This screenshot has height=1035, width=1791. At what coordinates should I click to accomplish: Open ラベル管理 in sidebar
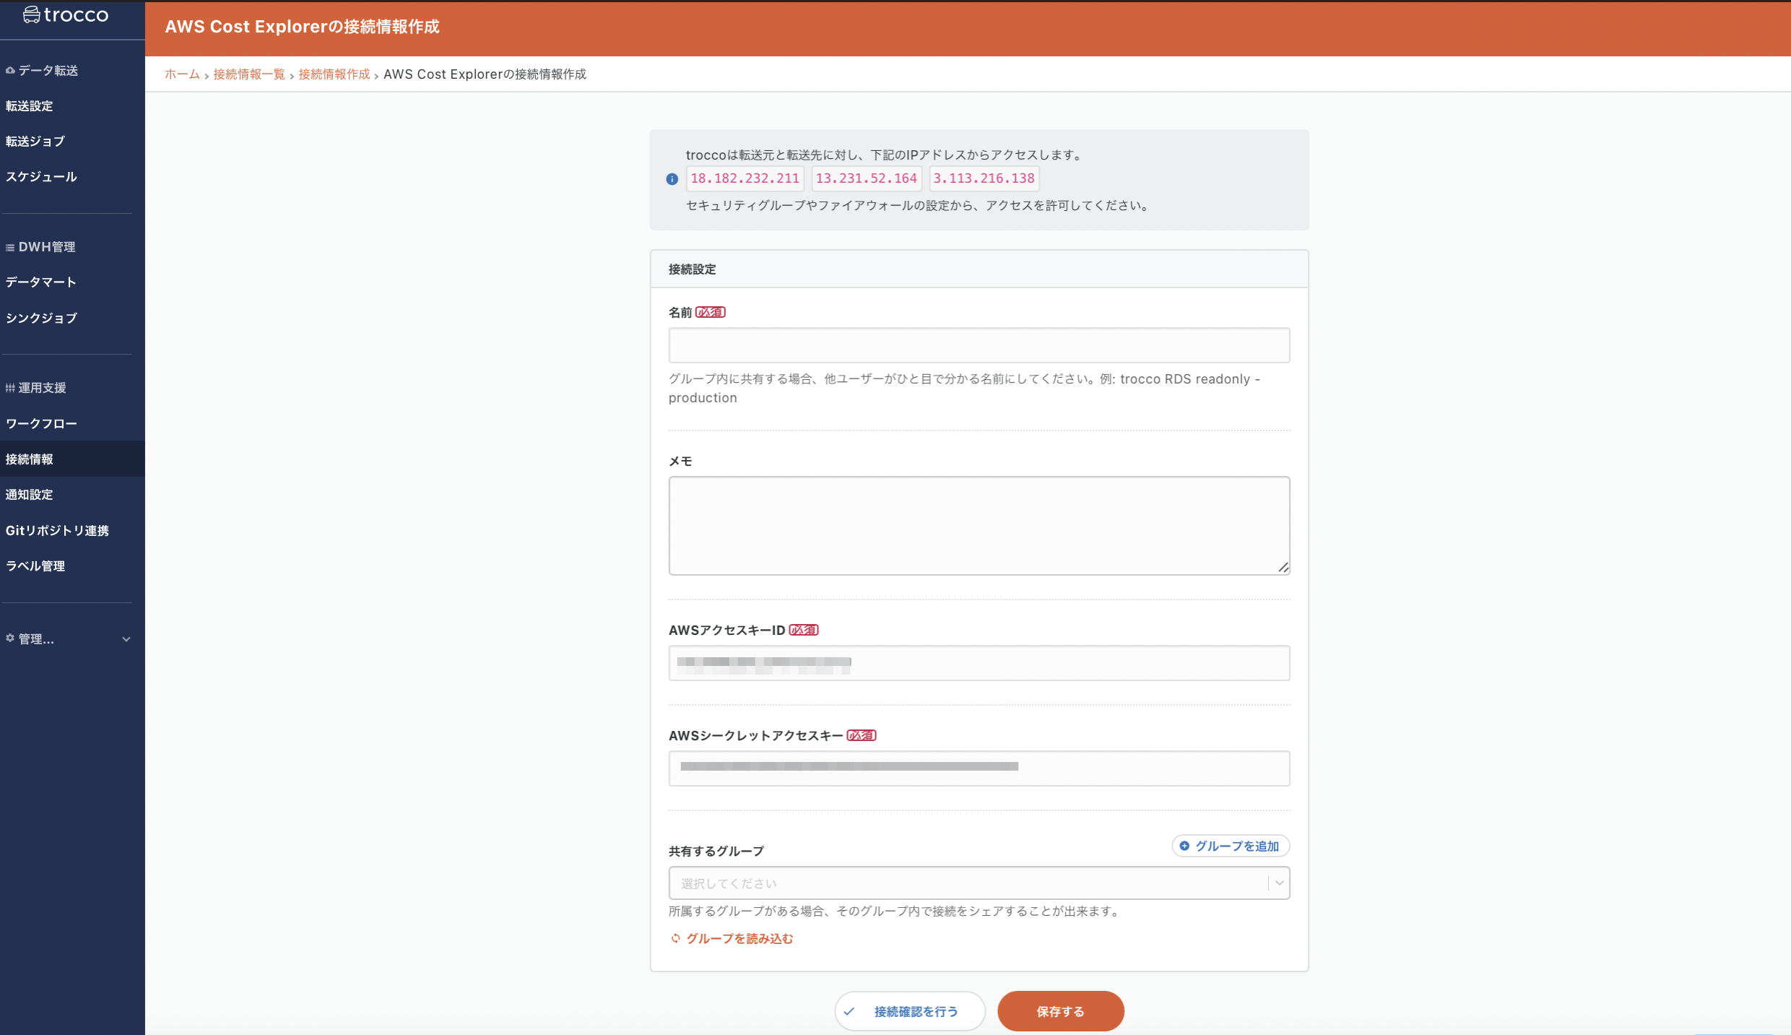pos(35,566)
